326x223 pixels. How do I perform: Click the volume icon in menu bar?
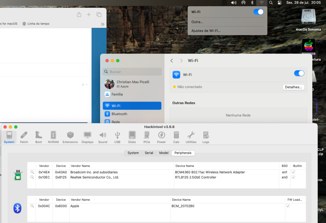[x=234, y=3]
